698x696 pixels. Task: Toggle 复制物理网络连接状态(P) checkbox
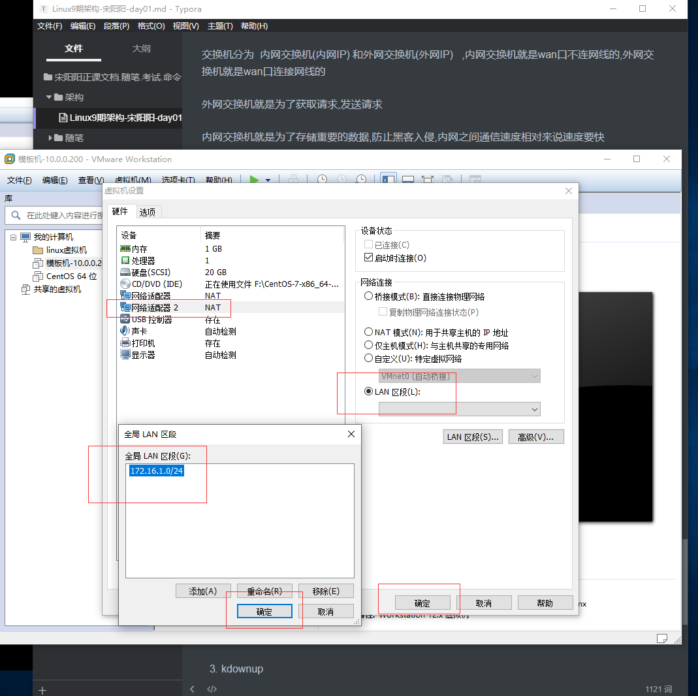pyautogui.click(x=383, y=312)
